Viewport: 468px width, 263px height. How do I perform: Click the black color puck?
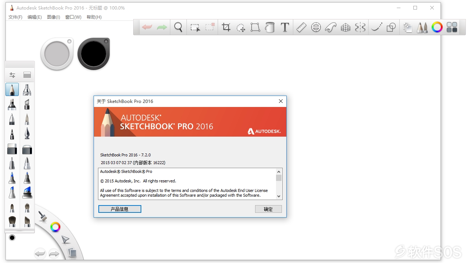94,53
